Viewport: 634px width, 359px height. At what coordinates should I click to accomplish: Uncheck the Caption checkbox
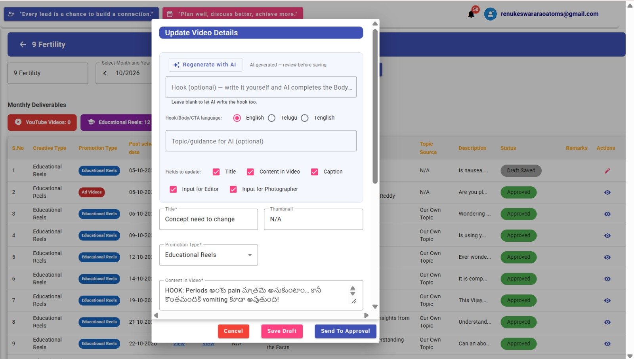tap(314, 172)
